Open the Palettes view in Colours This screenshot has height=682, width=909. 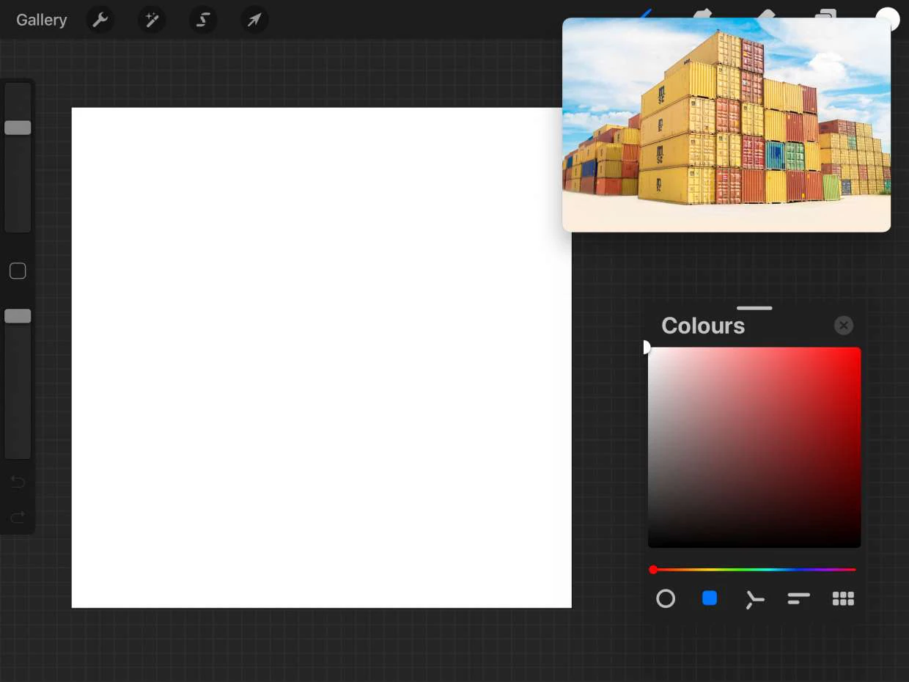pos(843,598)
